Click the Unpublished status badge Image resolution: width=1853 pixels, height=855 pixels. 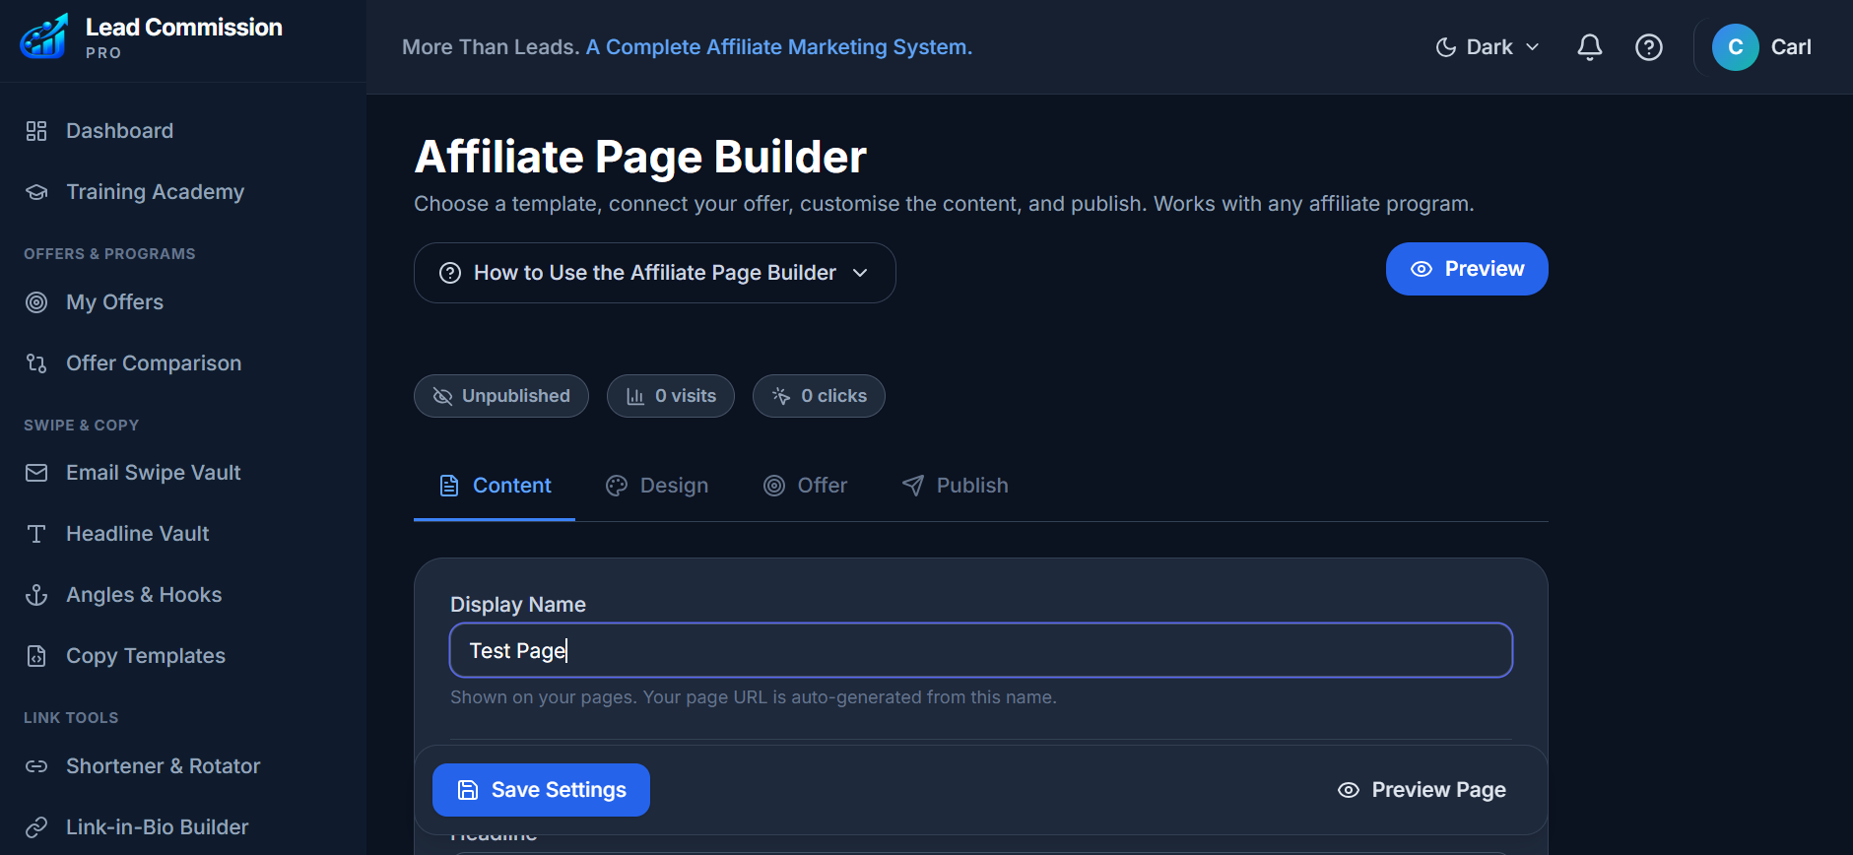[501, 396]
